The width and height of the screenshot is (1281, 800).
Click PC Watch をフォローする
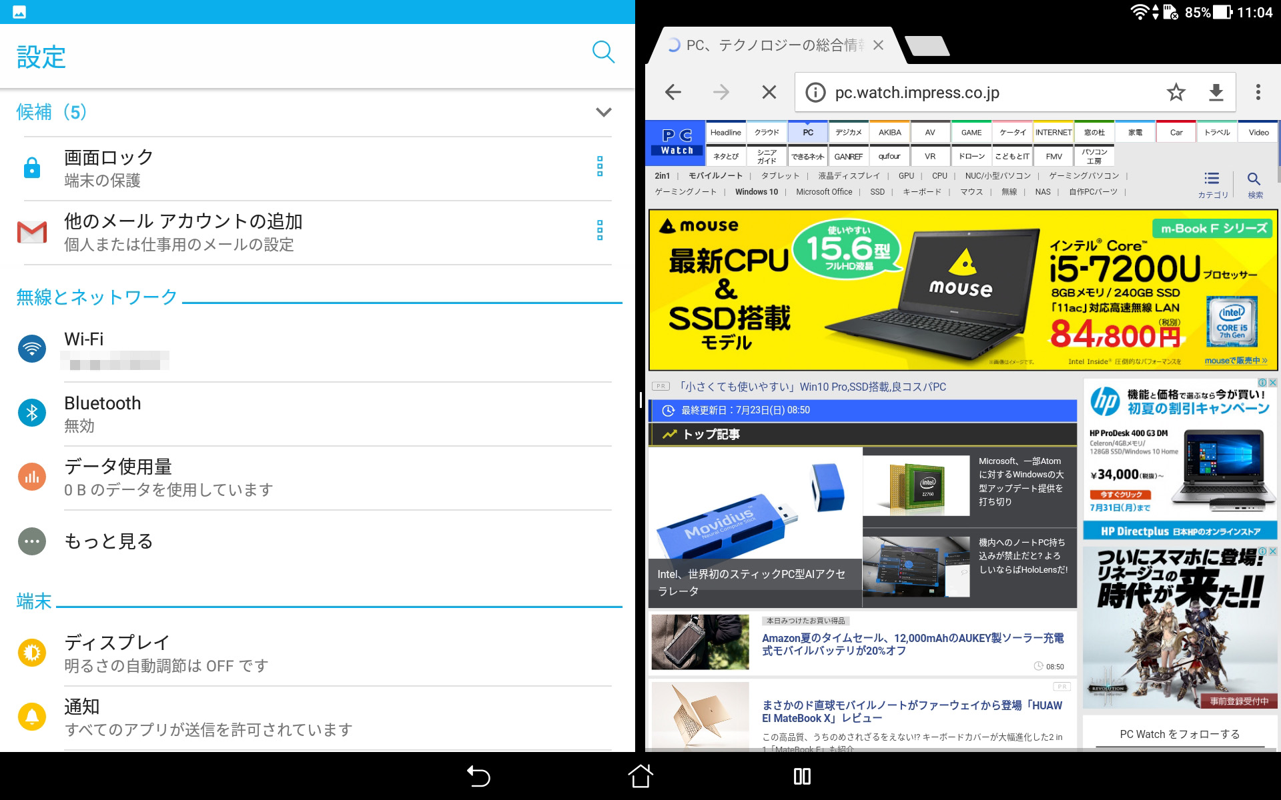[1180, 734]
